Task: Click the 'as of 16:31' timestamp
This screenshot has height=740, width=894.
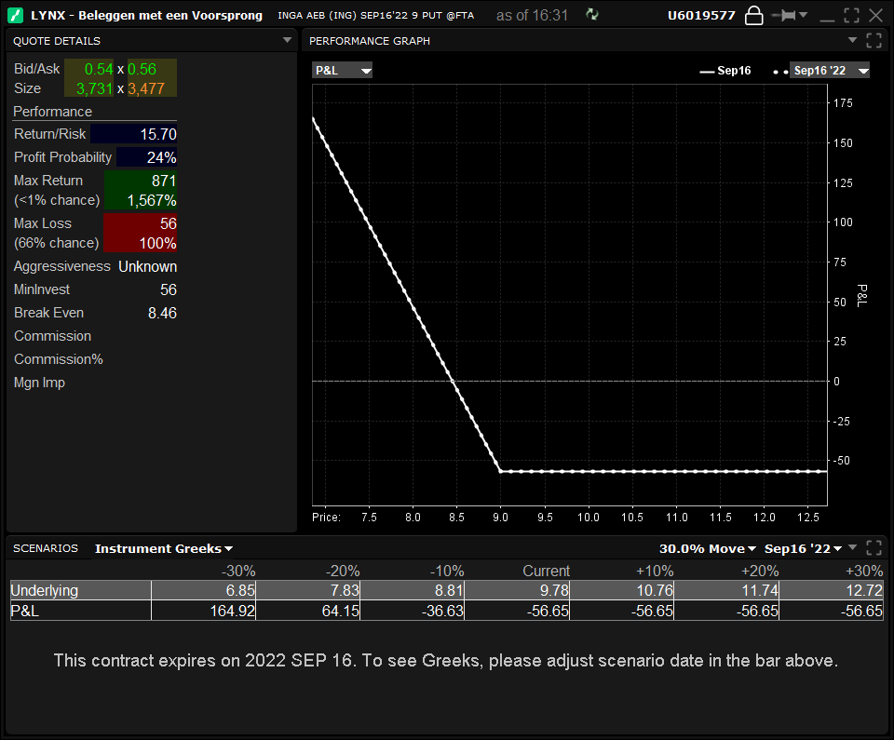Action: 532,16
